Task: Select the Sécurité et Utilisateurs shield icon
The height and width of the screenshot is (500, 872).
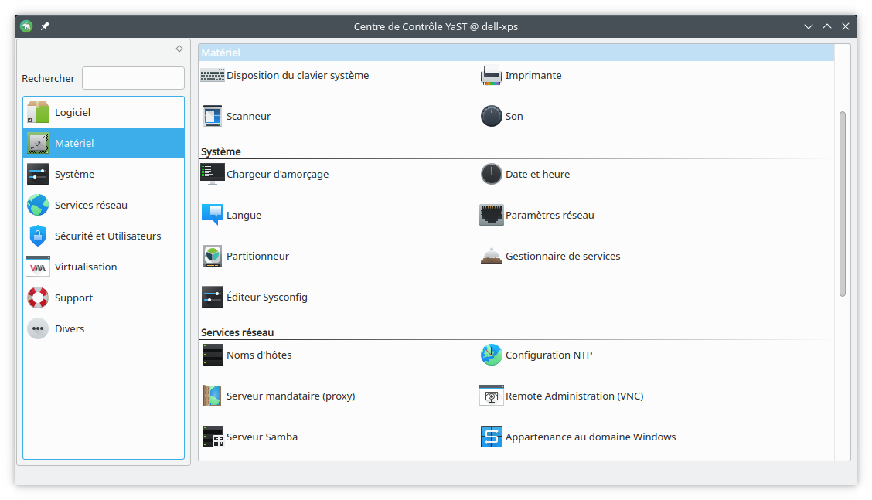Action: tap(38, 236)
